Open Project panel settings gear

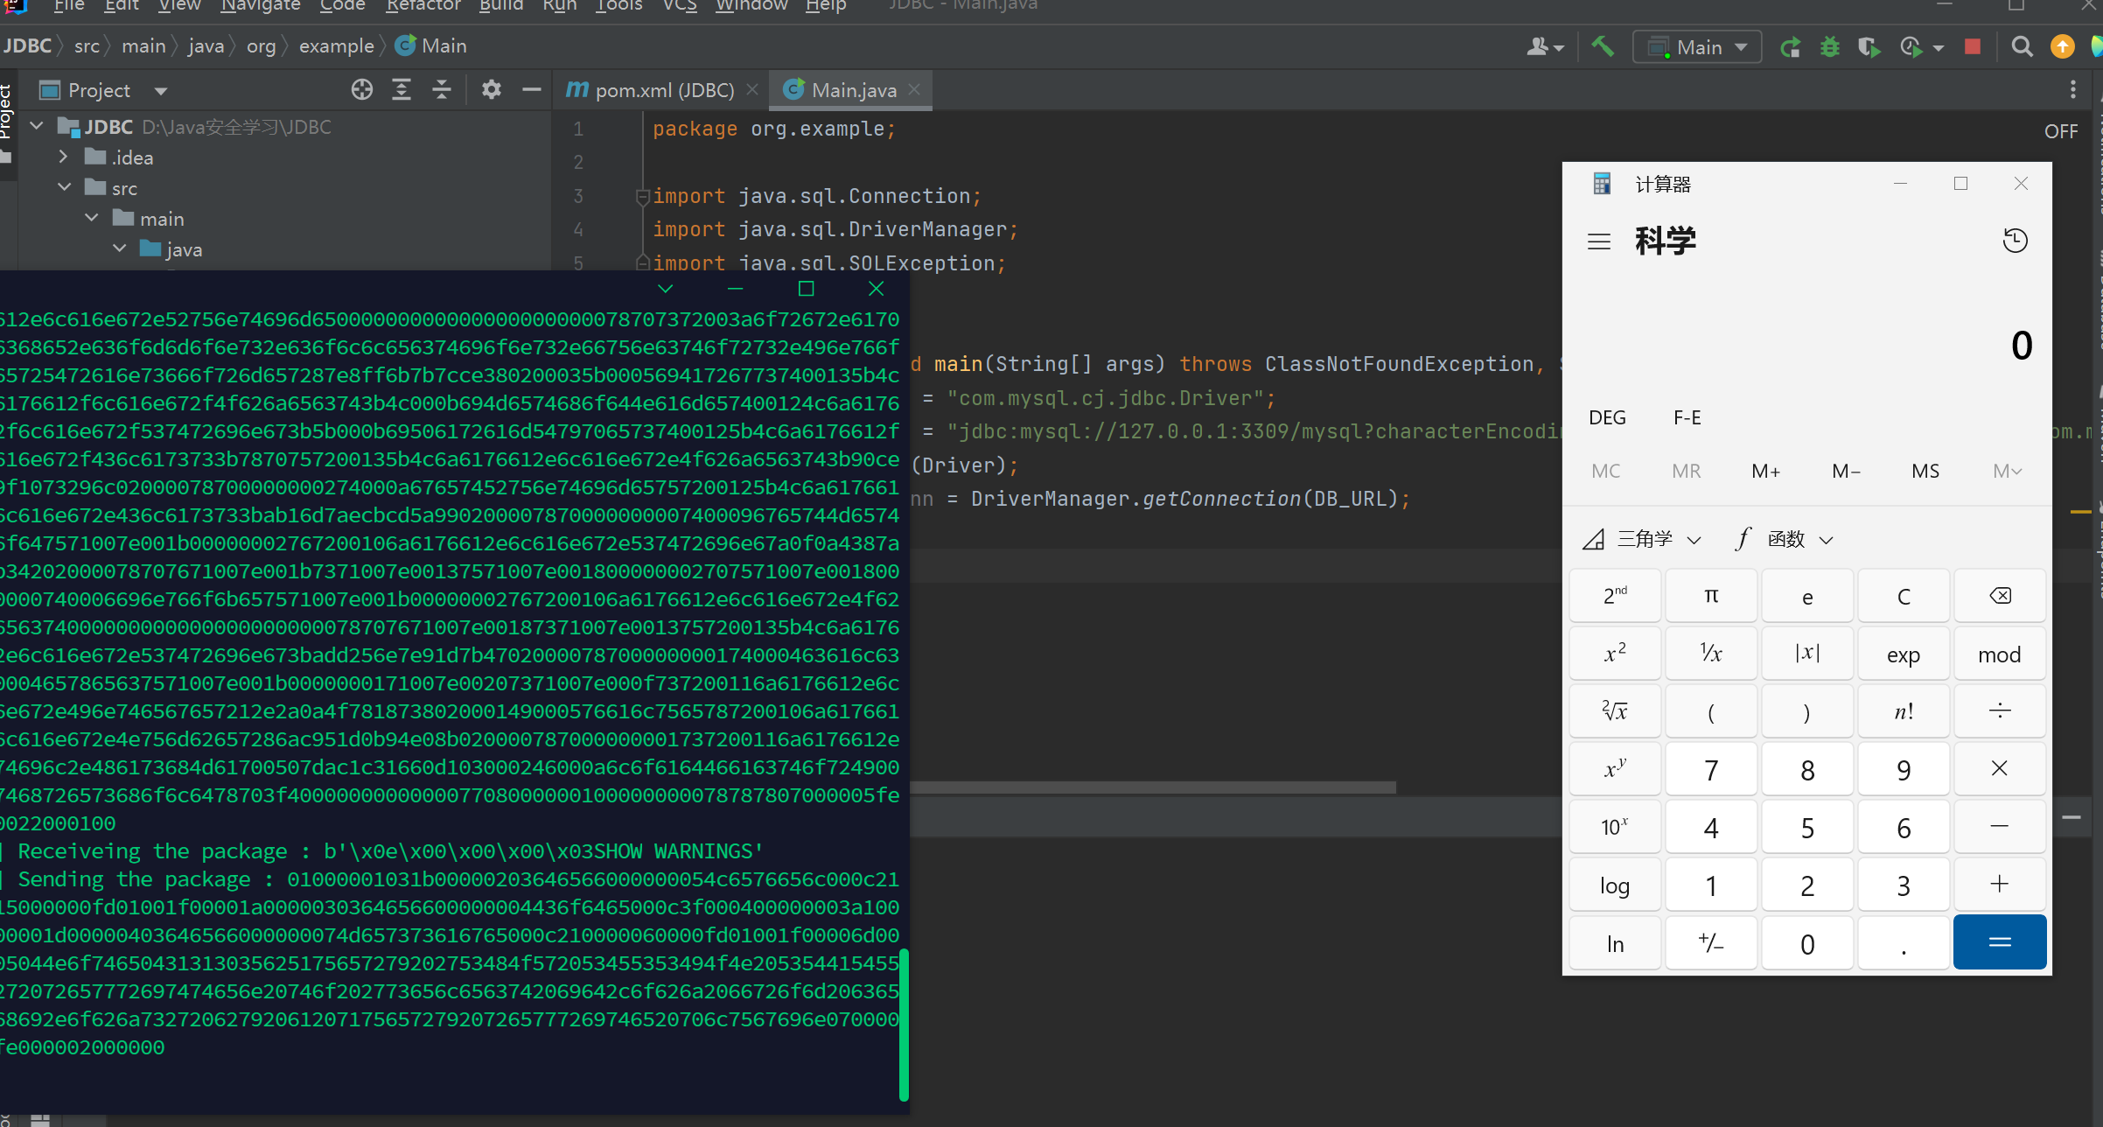click(492, 90)
